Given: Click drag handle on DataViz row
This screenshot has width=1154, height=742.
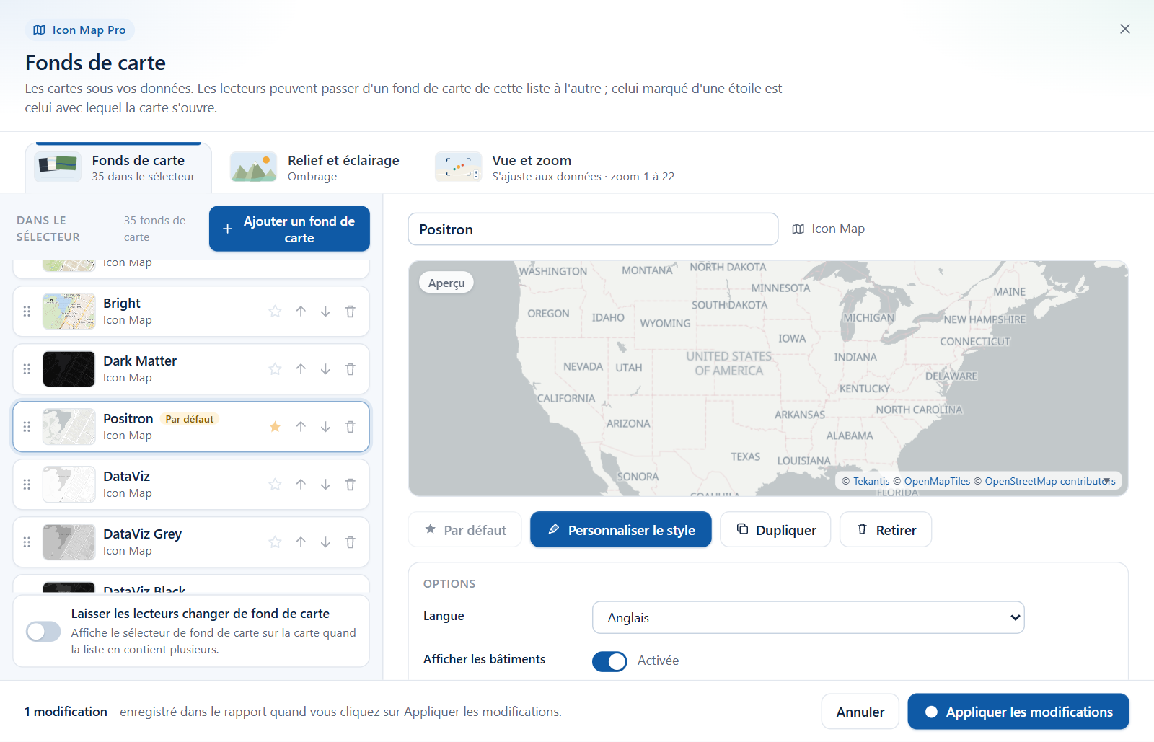Looking at the screenshot, I should [x=27, y=485].
